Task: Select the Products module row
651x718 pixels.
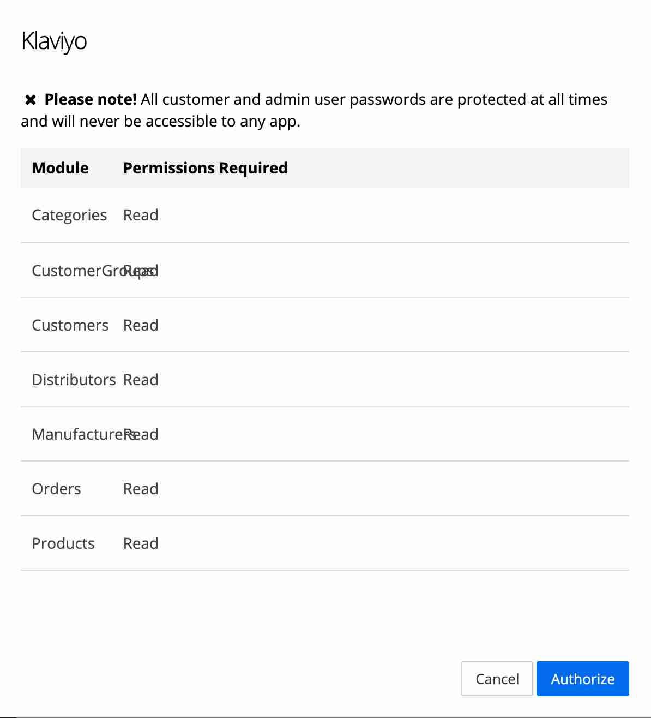Action: tap(63, 543)
